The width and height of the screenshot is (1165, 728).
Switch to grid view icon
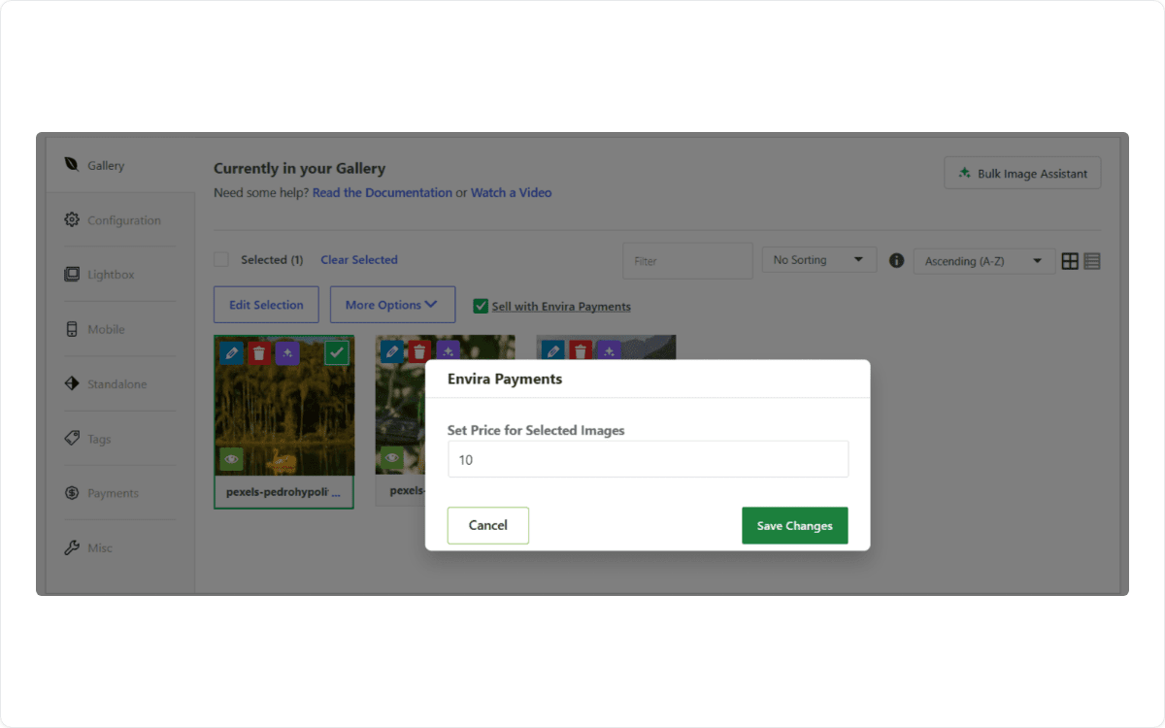(1070, 261)
